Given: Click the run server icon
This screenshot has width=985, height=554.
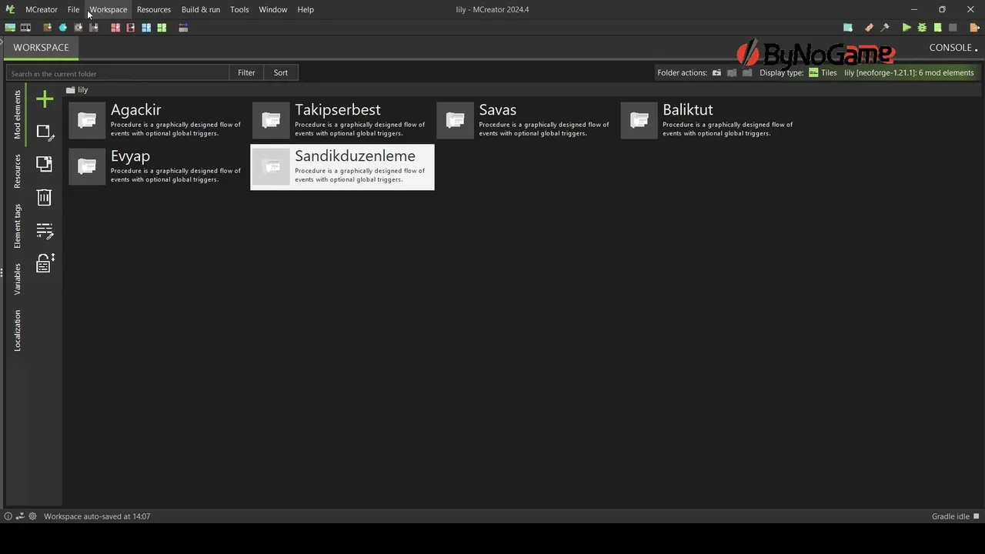Looking at the screenshot, I should (937, 28).
